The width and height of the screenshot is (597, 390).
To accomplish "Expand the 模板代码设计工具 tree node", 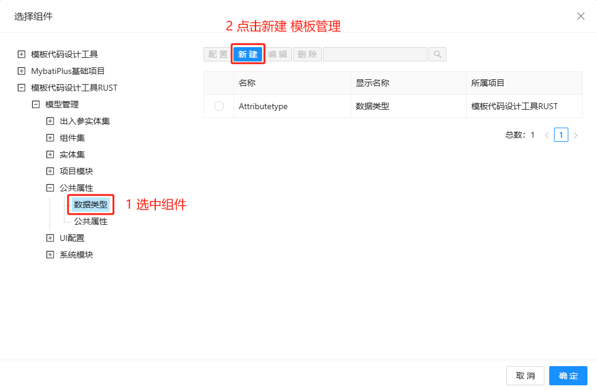I will (21, 54).
